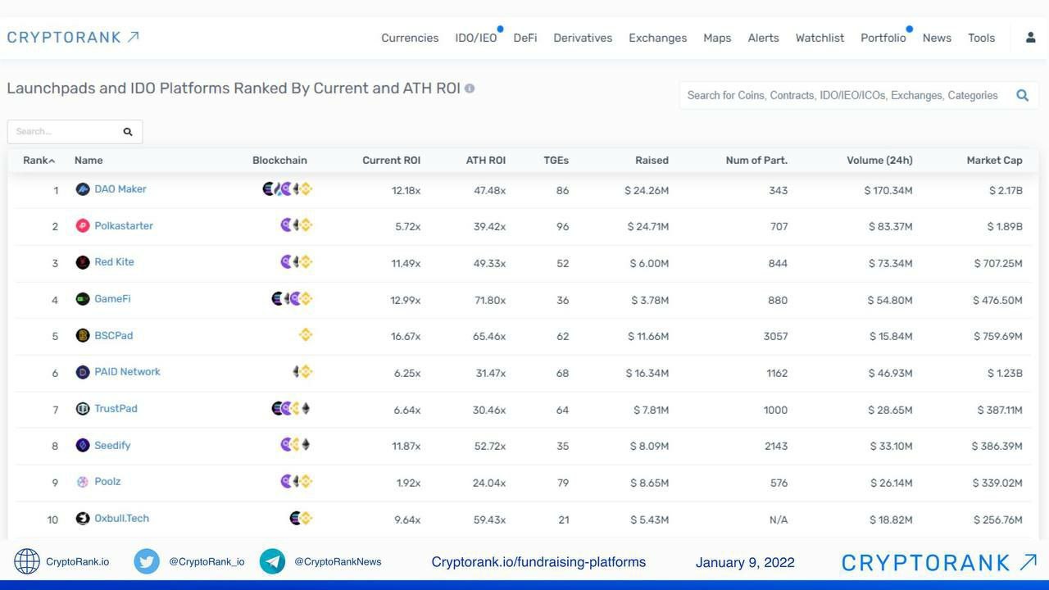Click the CryptoRank logo in header
The image size is (1049, 590).
73,37
